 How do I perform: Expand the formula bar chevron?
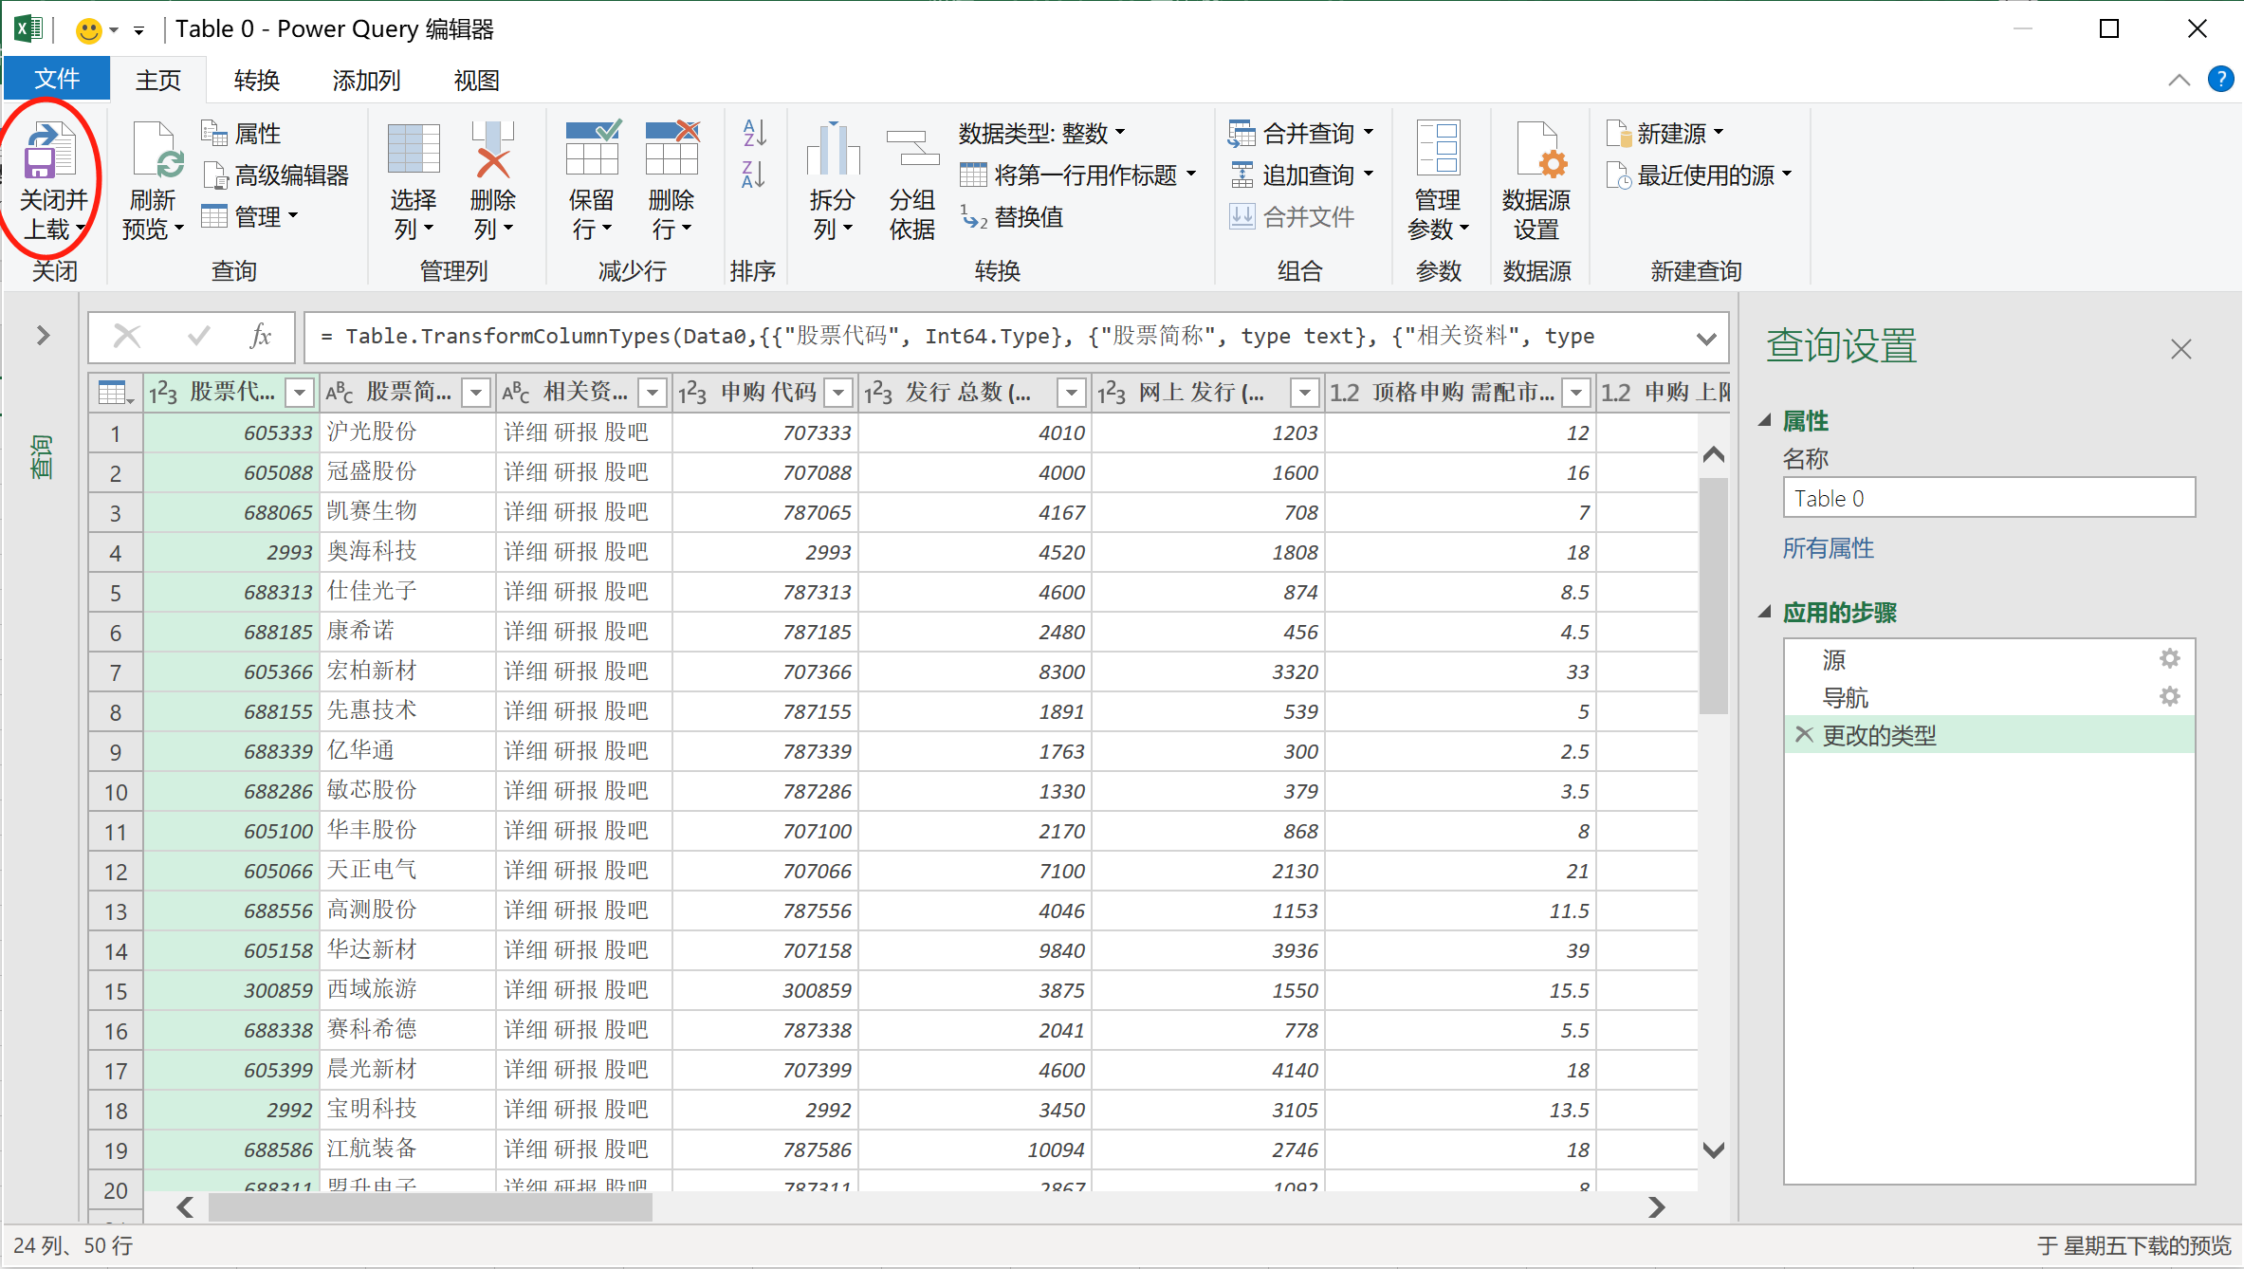coord(1706,339)
